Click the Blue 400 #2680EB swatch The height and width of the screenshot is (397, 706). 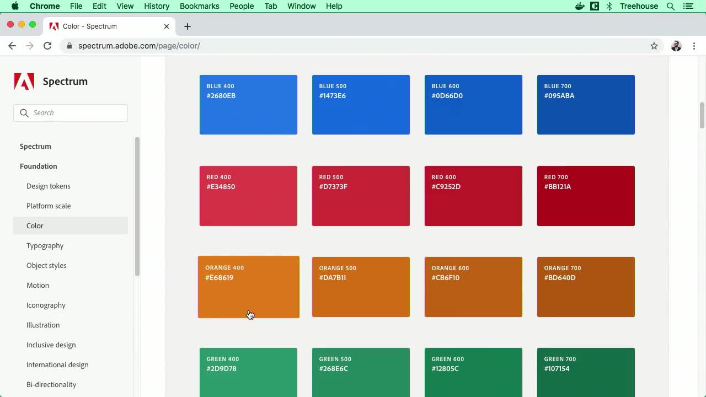(248, 105)
